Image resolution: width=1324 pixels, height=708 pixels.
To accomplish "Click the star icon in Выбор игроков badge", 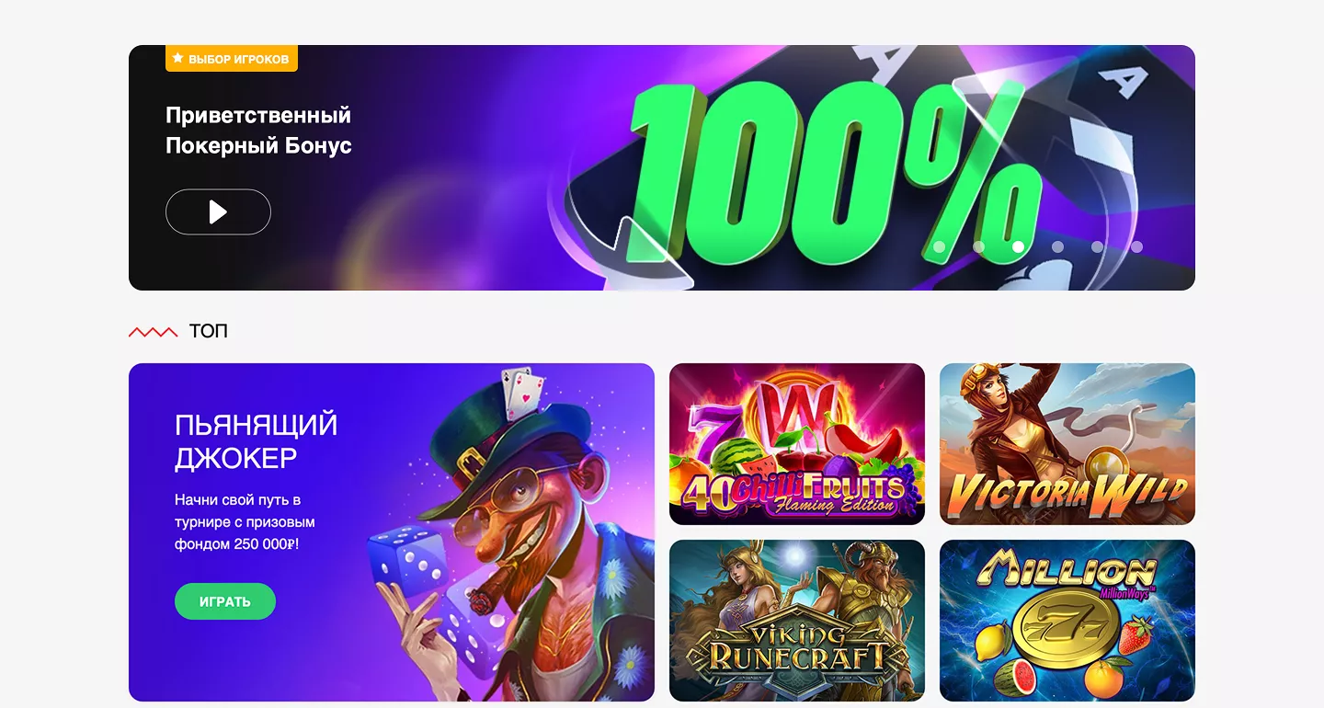I will pyautogui.click(x=177, y=58).
